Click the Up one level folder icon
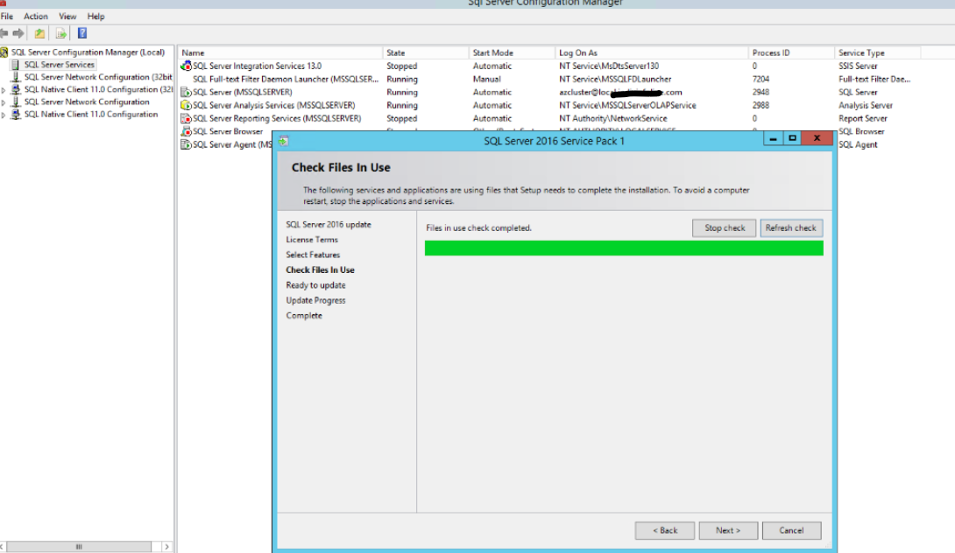955x553 pixels. coord(39,33)
